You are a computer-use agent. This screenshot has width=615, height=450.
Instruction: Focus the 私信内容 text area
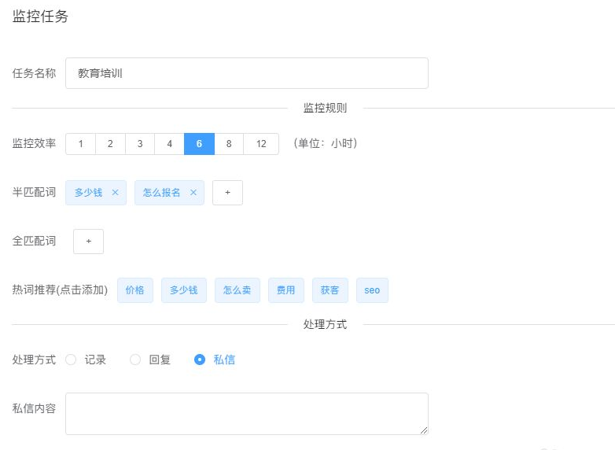pyautogui.click(x=247, y=414)
